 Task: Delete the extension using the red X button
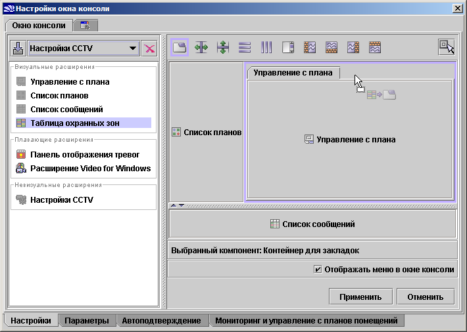point(149,48)
